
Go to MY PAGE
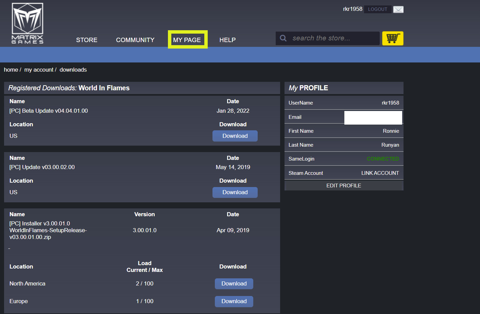[187, 40]
